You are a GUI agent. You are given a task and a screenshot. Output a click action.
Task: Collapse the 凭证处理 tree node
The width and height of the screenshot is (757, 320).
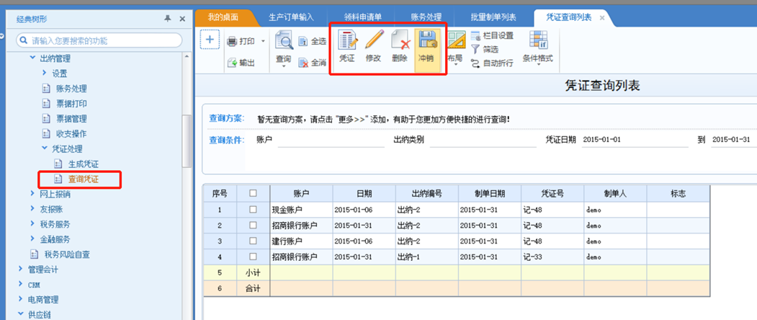[45, 148]
